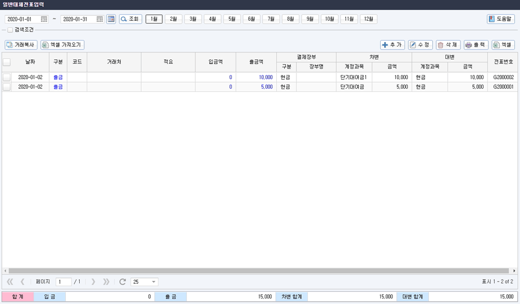The height and width of the screenshot is (304, 520).
Task: Click the 수정 edit button
Action: (x=420, y=45)
